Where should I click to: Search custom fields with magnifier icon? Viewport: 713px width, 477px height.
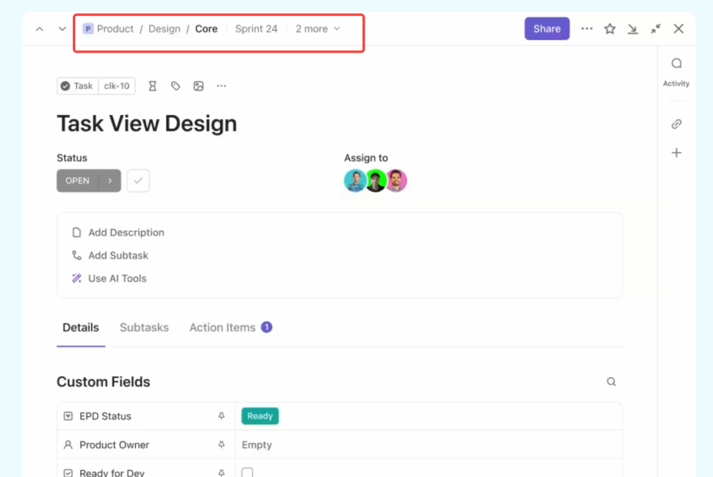(611, 382)
